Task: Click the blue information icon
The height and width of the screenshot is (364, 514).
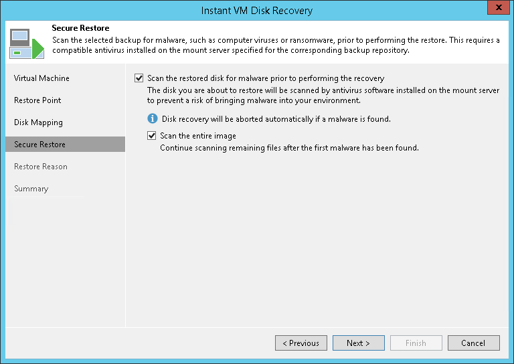Action: coord(153,119)
